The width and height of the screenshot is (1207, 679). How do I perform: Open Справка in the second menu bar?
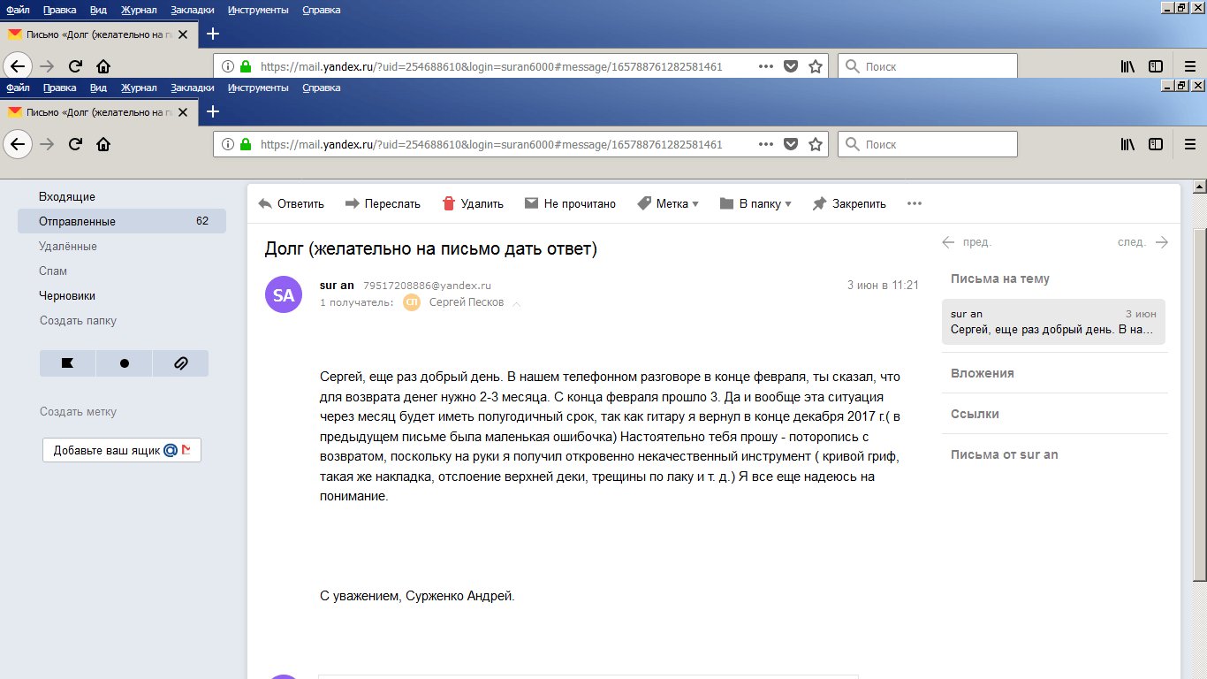pos(322,88)
